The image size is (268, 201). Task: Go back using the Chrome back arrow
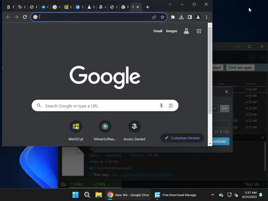point(8,17)
